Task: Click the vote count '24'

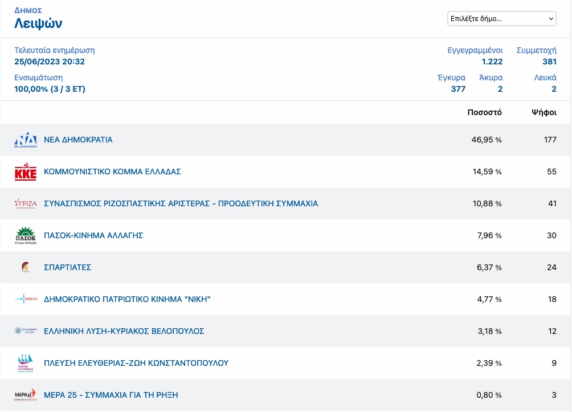Action: [551, 267]
